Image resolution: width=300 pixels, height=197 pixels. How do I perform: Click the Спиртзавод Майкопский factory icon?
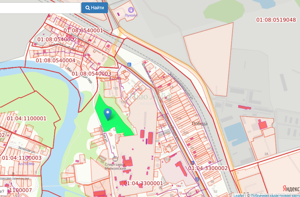point(115,159)
